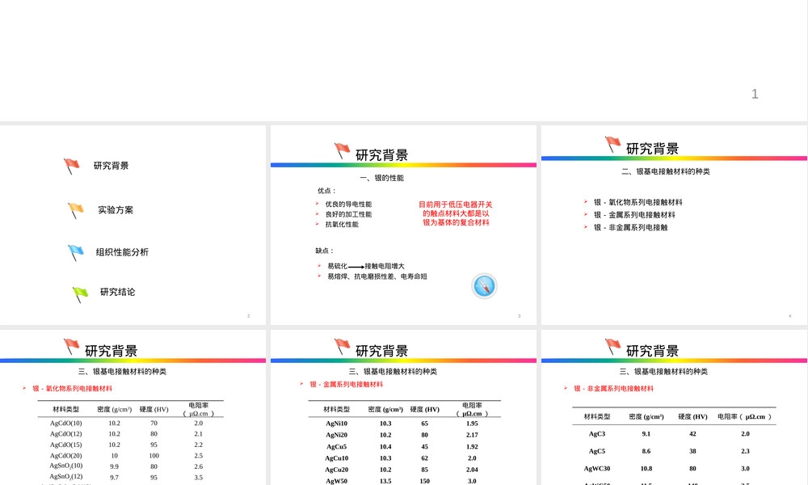Click the 1.95 resistivity value in AgNi10 row

472,424
